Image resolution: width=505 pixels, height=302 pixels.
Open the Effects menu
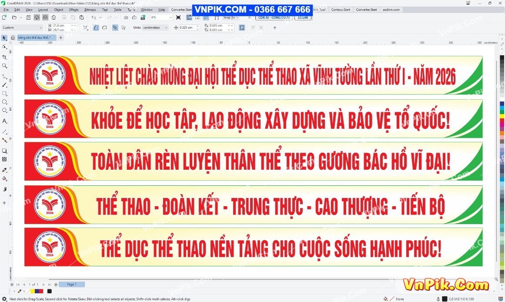click(74, 10)
